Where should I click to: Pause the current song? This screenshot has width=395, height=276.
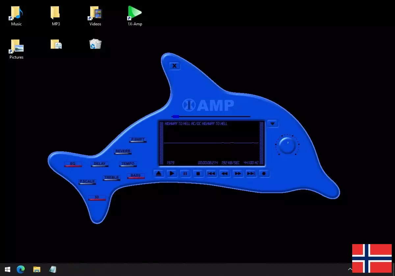click(185, 173)
